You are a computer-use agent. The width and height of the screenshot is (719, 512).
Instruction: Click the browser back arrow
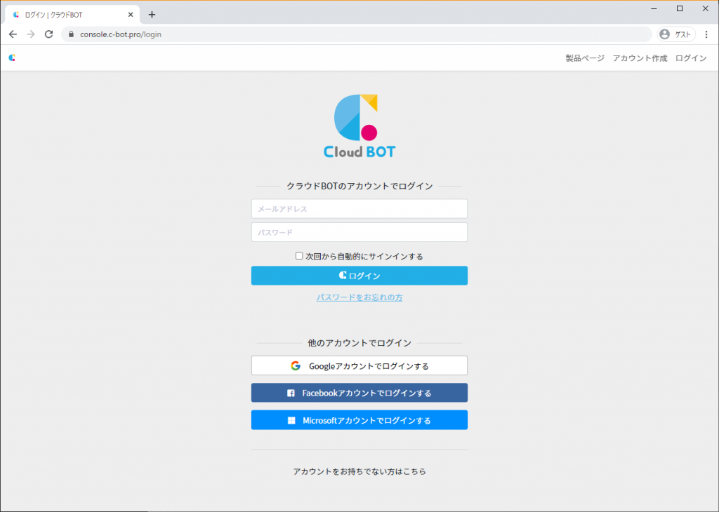(13, 34)
